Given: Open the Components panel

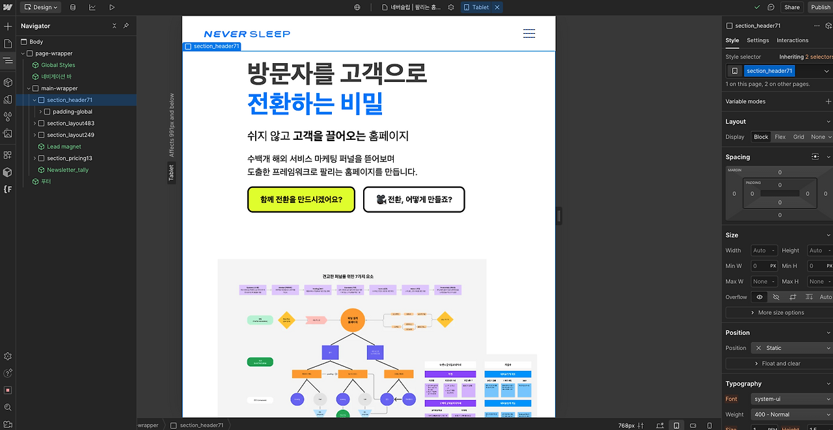Looking at the screenshot, I should coord(7,83).
